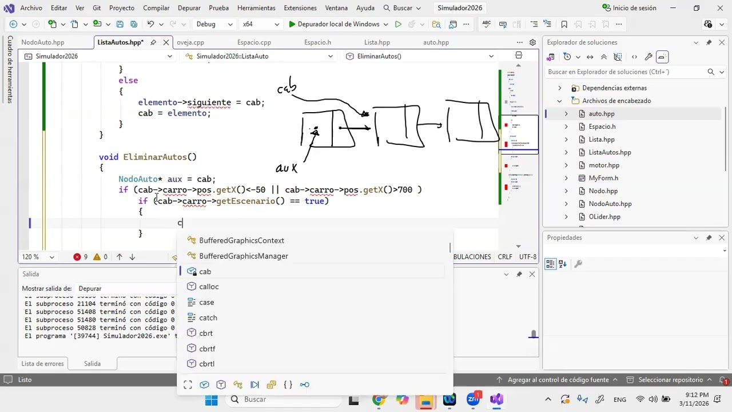Toggle the braces snippet filter in IntelliSense
This screenshot has height=412, width=732.
(x=288, y=385)
